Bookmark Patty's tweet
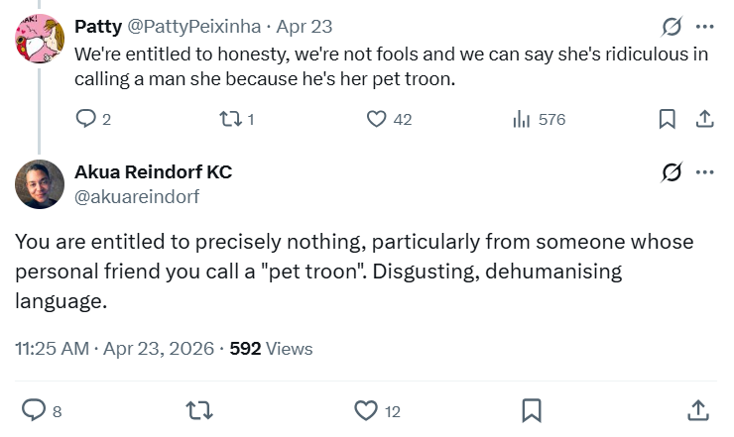Screen dimensions: 734x437 (x=668, y=119)
